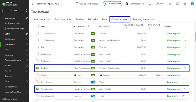The image size is (196, 102).
Task: Tick the Savings account checkbox
Action: tap(37, 75)
